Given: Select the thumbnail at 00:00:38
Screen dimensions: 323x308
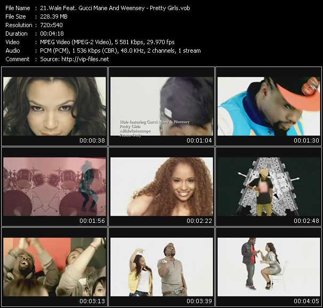Looking at the screenshot, I should point(54,106).
